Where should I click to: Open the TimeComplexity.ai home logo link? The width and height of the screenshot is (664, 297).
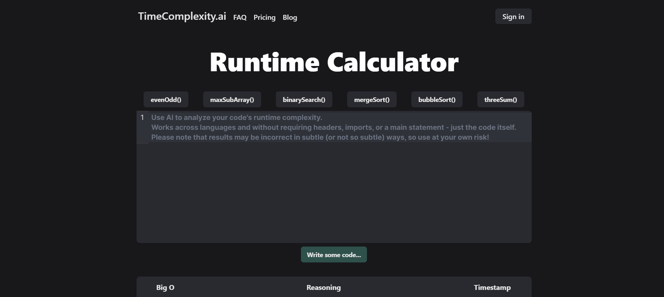click(182, 16)
